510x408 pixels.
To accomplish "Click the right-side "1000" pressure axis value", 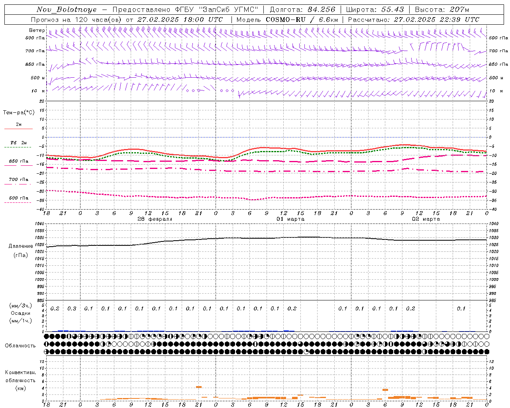I will click(493, 280).
